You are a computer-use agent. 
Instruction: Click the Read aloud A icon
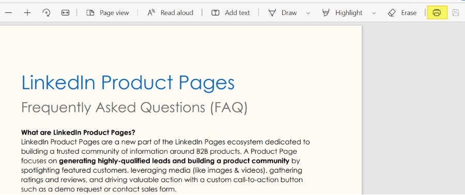tap(151, 13)
